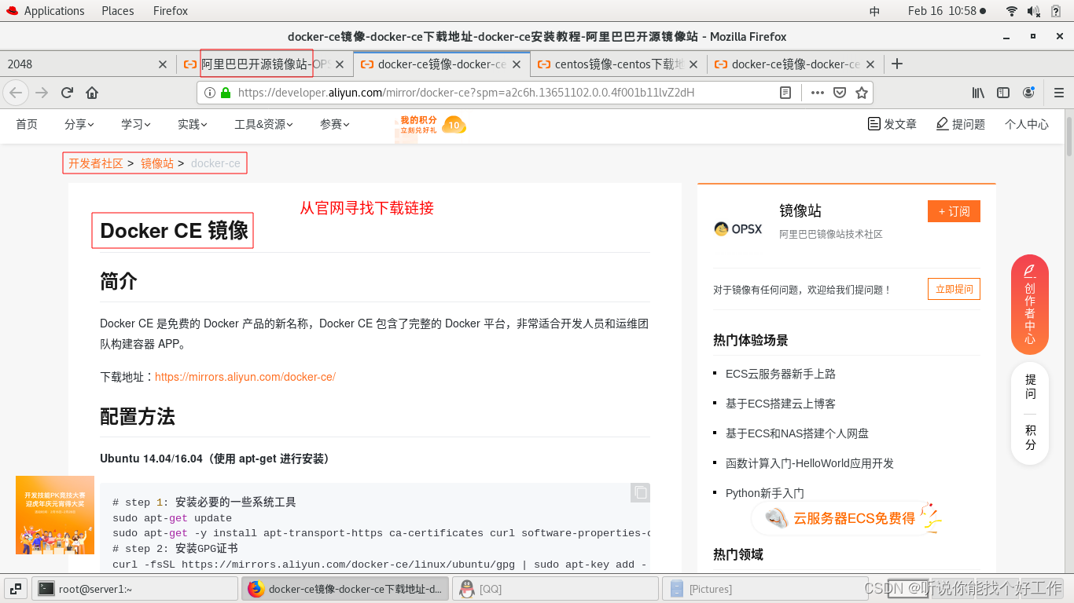Switch to the QQ window in taskbar
The height and width of the screenshot is (603, 1074).
[555, 588]
